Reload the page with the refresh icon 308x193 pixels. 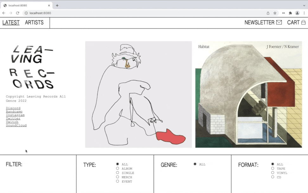[17, 13]
